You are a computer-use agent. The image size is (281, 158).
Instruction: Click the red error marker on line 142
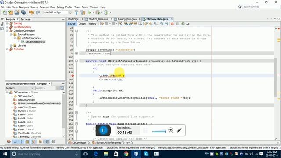pos(72,75)
